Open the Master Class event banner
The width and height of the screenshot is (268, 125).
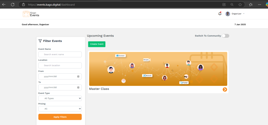pyautogui.click(x=158, y=69)
